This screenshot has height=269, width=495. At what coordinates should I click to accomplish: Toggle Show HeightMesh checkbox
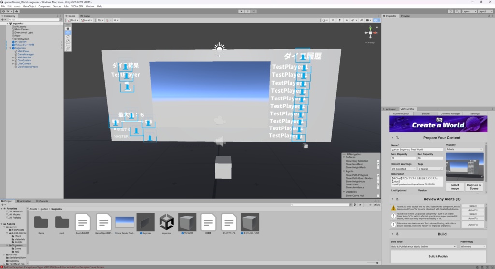click(378, 168)
